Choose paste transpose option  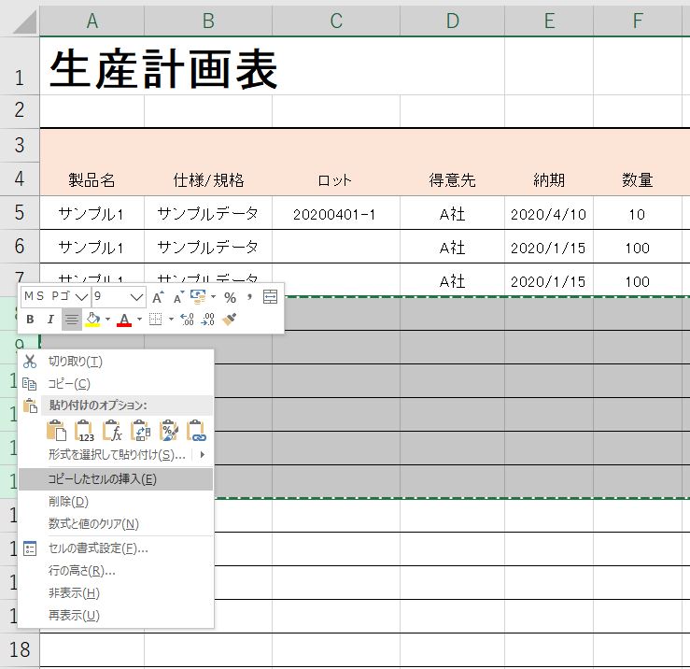click(141, 431)
